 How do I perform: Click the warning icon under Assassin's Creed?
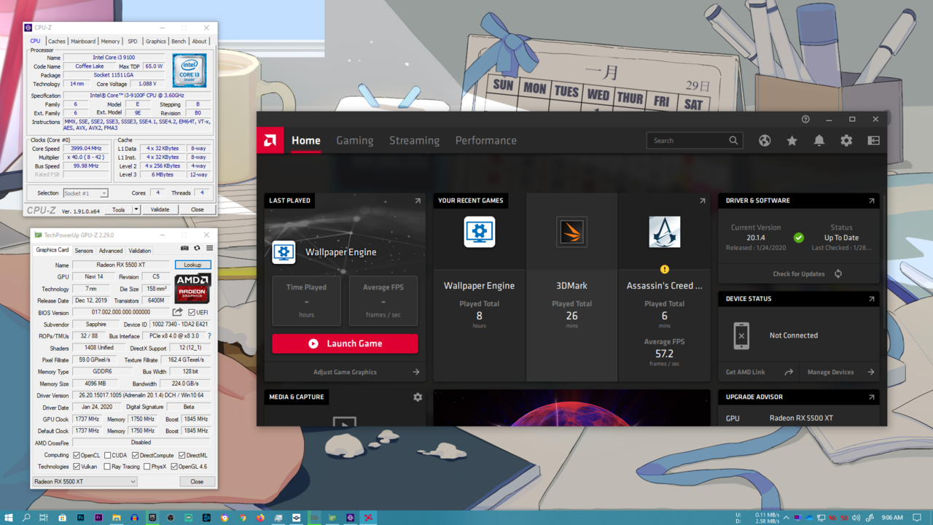pos(664,269)
